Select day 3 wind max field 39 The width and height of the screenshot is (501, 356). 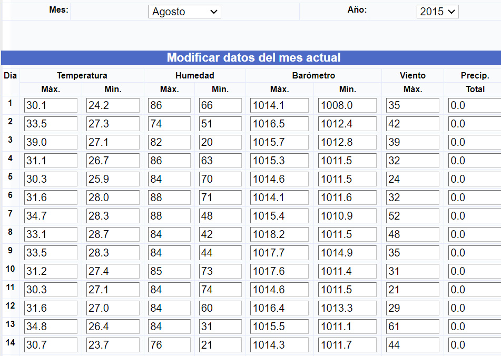tap(412, 142)
